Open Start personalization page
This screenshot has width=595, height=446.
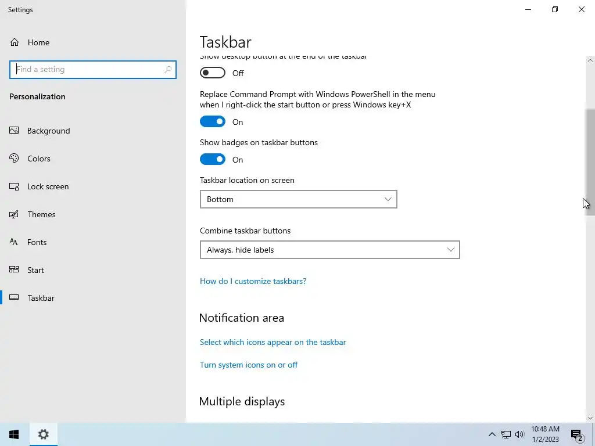point(35,270)
